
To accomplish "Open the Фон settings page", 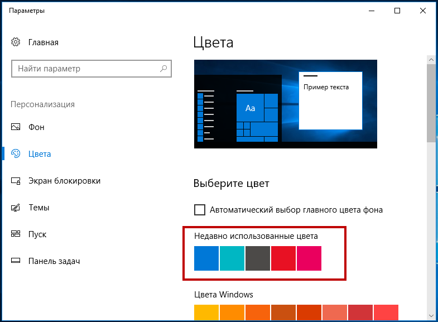I will pyautogui.click(x=36, y=127).
